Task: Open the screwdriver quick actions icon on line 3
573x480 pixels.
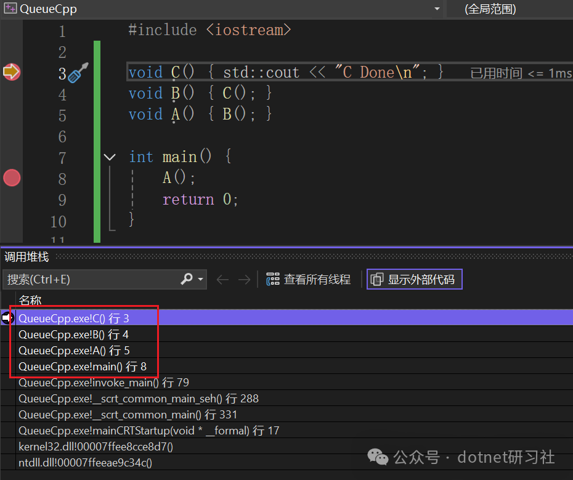Action: click(x=78, y=73)
